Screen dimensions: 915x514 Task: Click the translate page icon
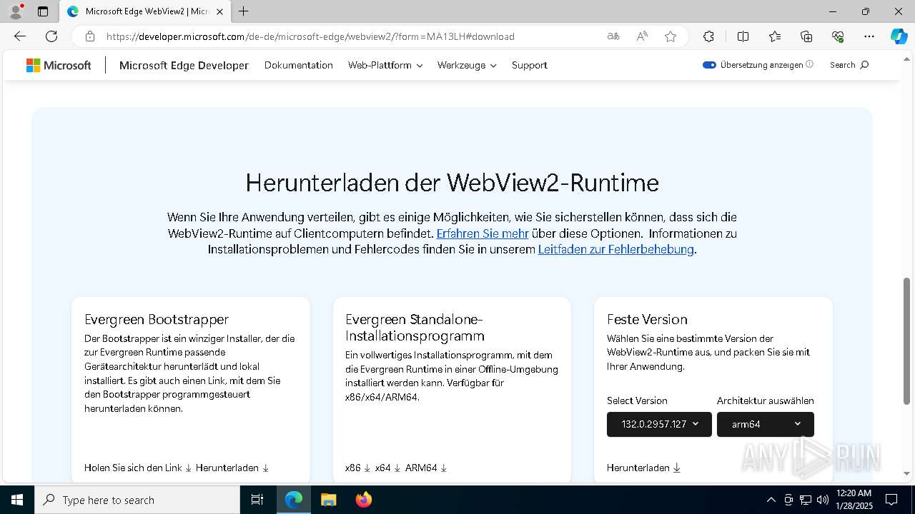point(613,36)
